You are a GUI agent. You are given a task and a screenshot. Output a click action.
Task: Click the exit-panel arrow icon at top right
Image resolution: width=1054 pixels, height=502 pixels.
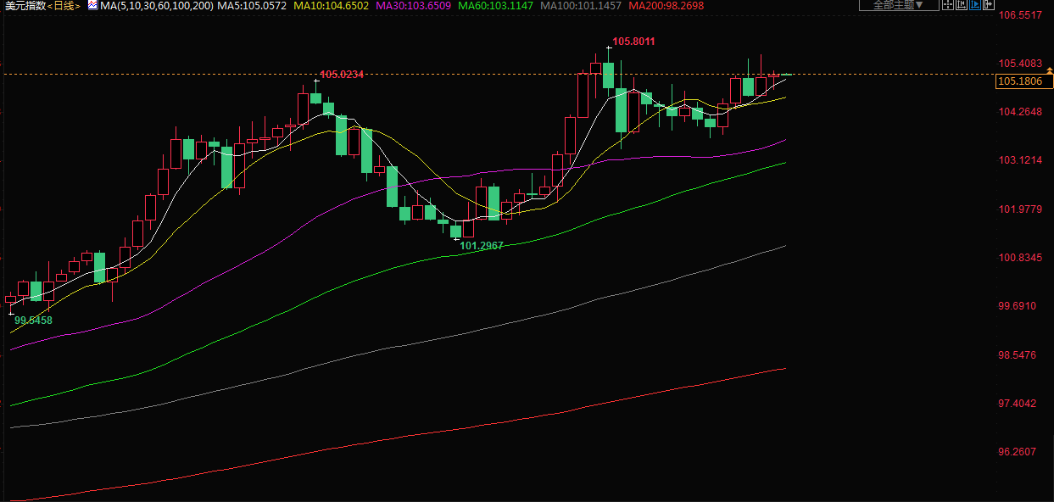(x=989, y=4)
